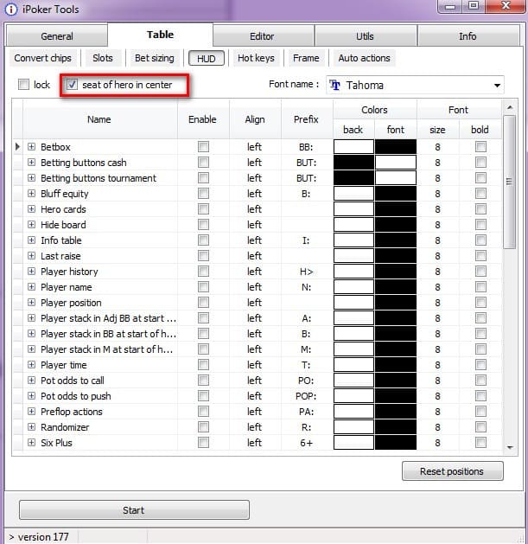The image size is (528, 544).
Task: Expand Betting buttons cash row
Action: [32, 162]
